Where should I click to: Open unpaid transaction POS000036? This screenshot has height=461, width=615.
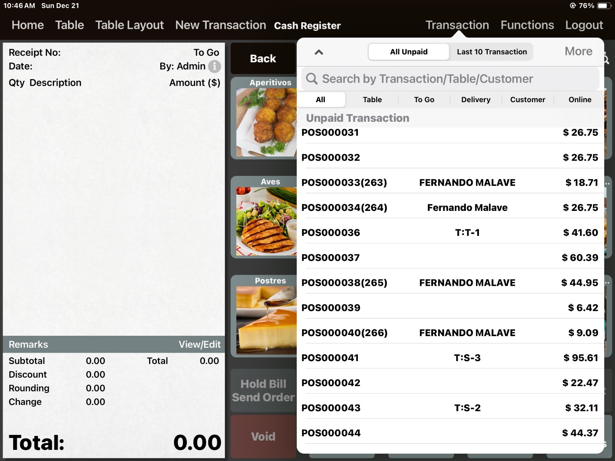click(450, 233)
